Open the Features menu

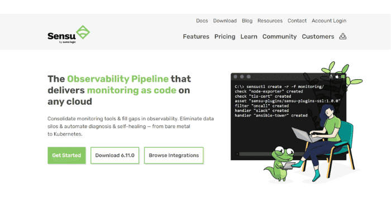point(196,37)
